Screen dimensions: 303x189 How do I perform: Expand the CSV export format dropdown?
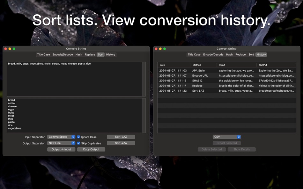tap(226, 137)
